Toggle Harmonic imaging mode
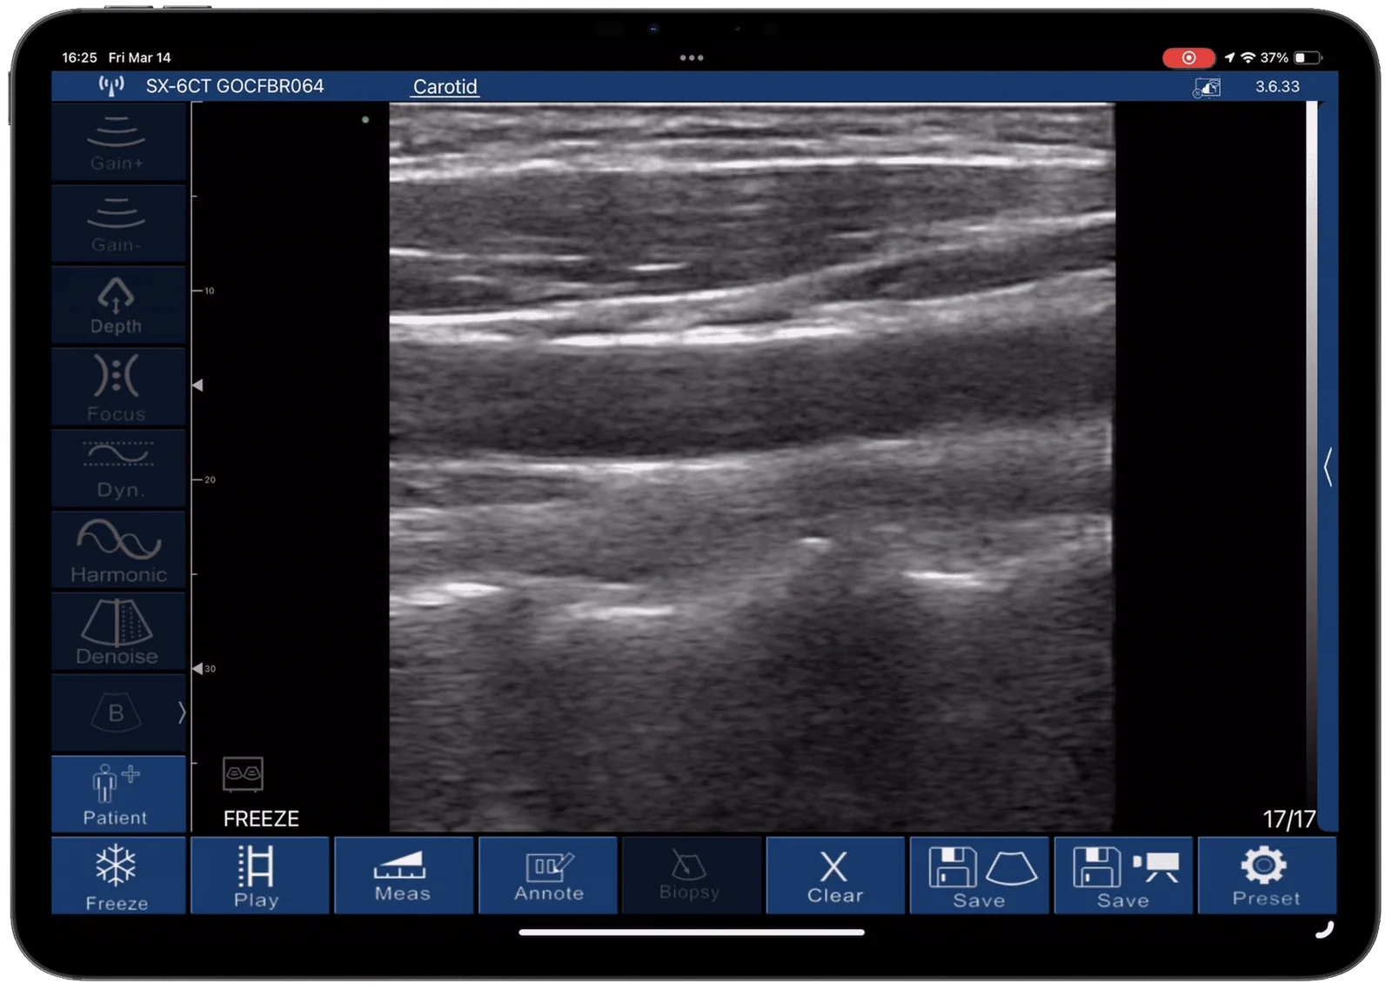This screenshot has height=990, width=1392. (x=117, y=552)
